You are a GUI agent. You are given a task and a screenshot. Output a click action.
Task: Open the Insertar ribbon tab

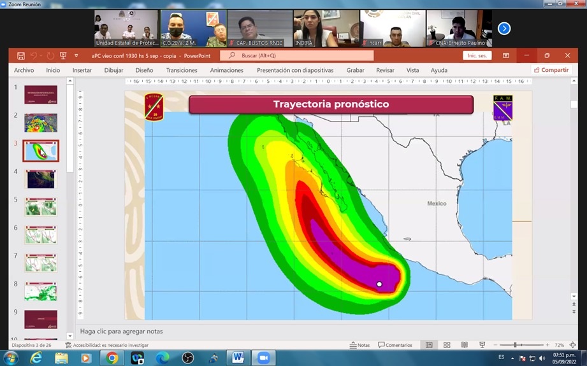point(82,70)
